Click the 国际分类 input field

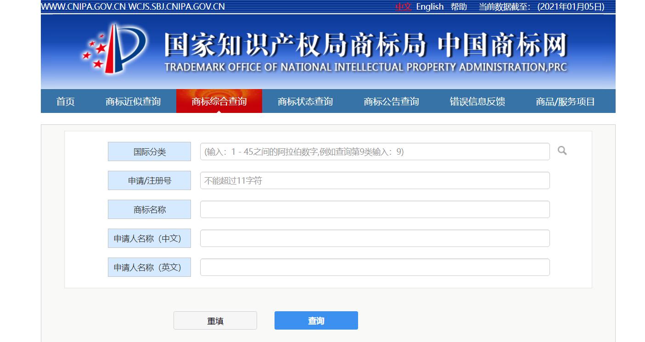(x=375, y=151)
